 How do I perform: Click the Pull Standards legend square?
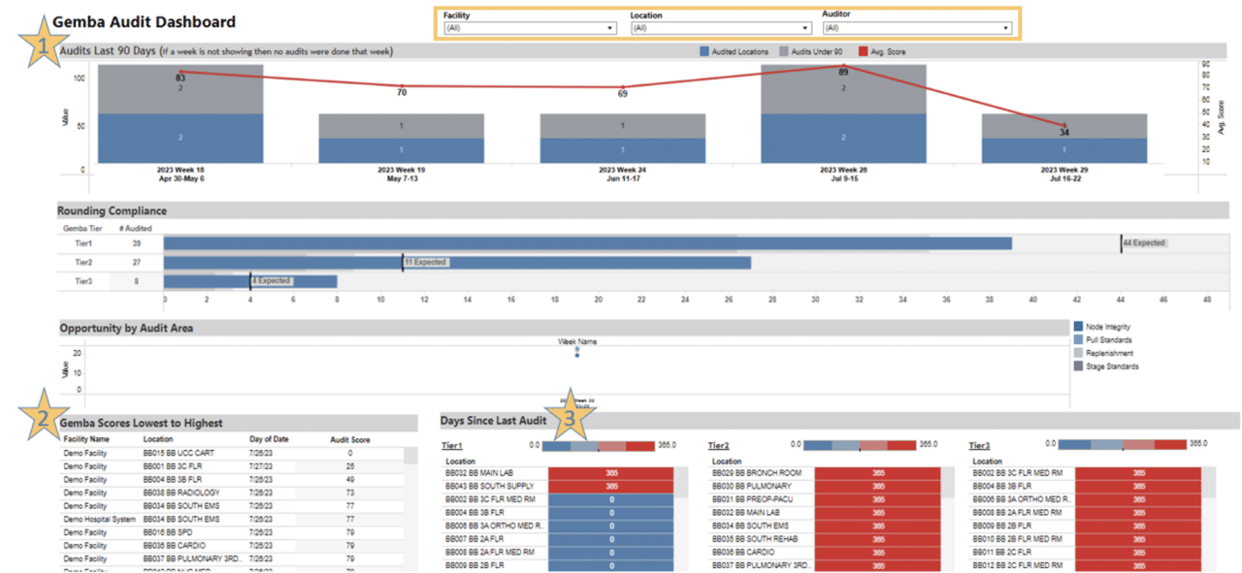(1079, 340)
